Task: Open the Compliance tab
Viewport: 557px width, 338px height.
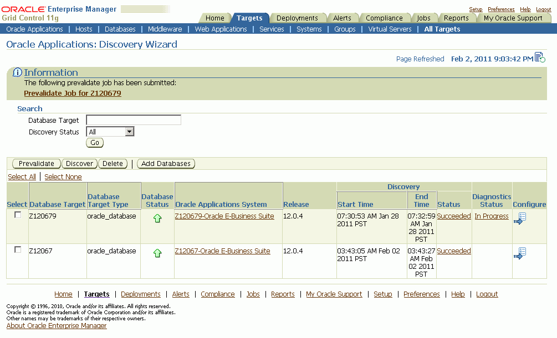Action: 384,18
